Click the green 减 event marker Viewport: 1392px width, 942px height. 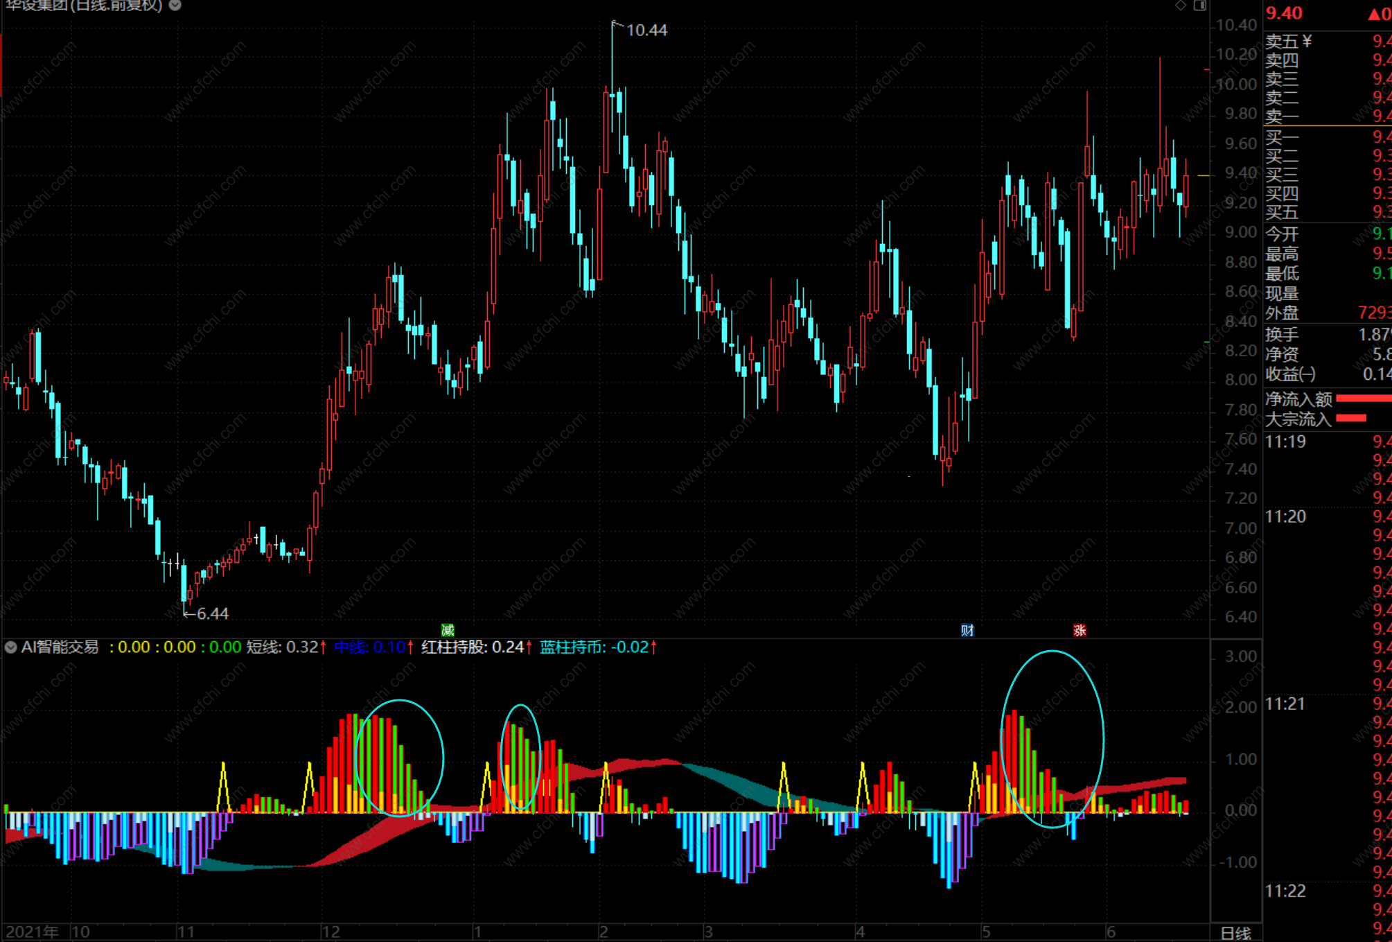(x=448, y=630)
